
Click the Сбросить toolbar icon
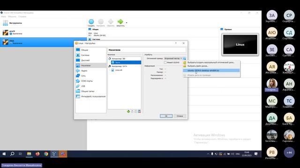tap(111, 23)
